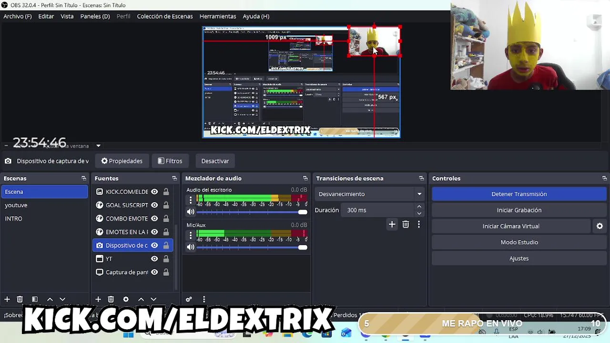Remove selected source with trash icon
The width and height of the screenshot is (610, 343).
[111, 299]
